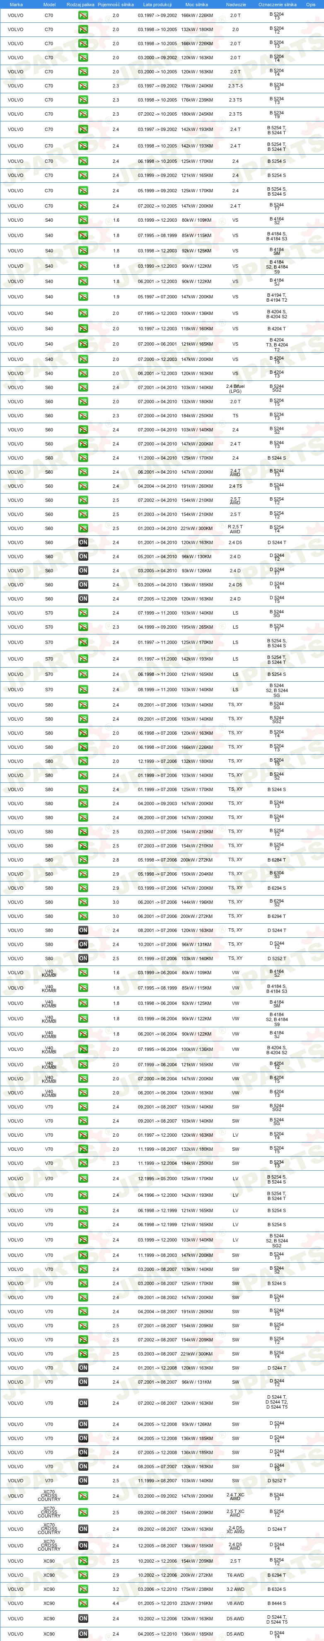Click diesel ON icon in V70 D 5252 T row
Viewport: 324px width, 1641px height.
pos(83,1481)
